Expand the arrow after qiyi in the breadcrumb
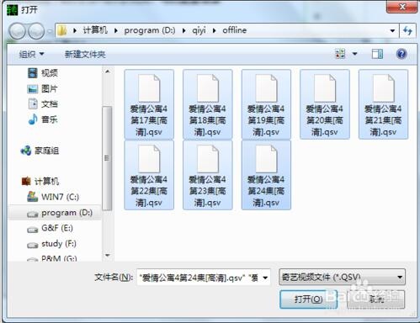The width and height of the screenshot is (420, 323). point(214,30)
